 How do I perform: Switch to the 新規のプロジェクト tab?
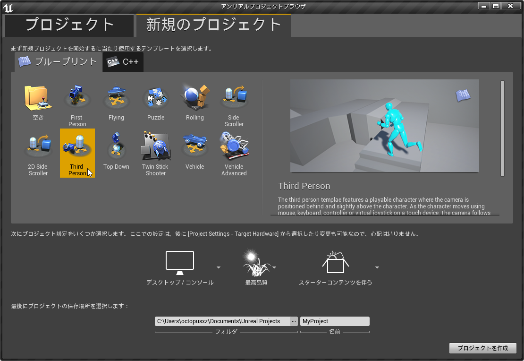click(214, 26)
